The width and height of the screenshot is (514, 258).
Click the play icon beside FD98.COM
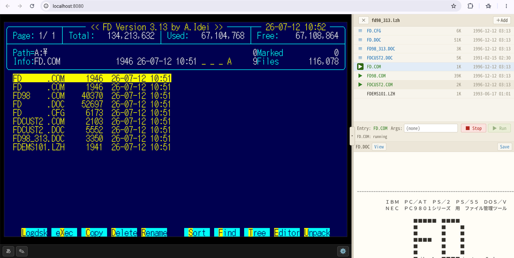point(360,76)
